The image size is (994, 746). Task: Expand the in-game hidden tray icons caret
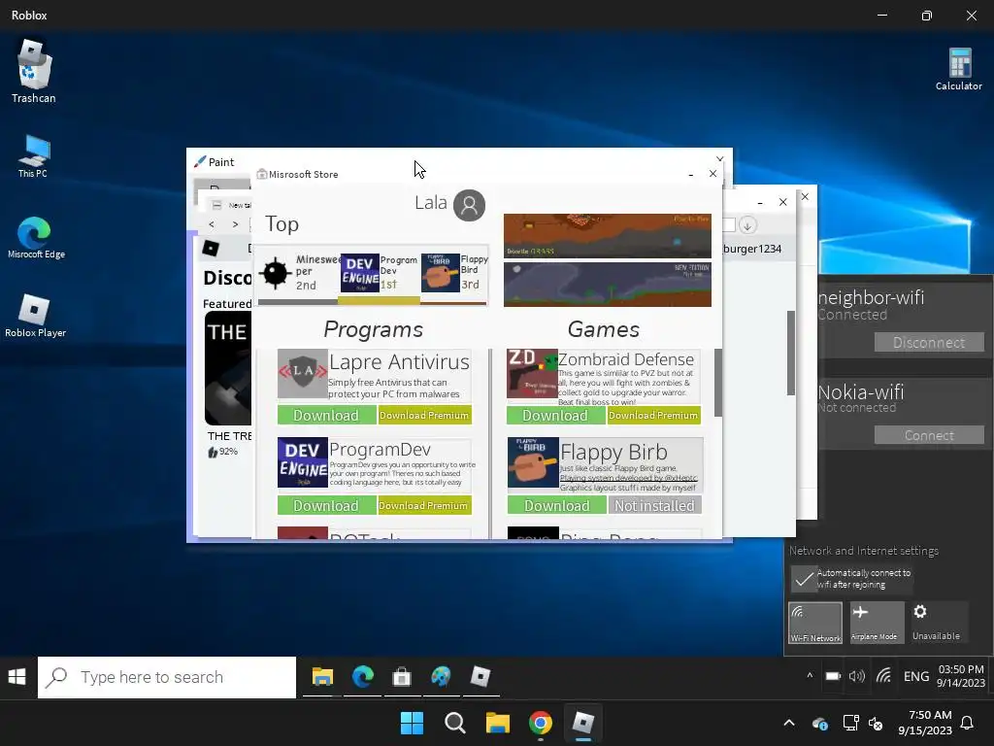[x=810, y=676]
